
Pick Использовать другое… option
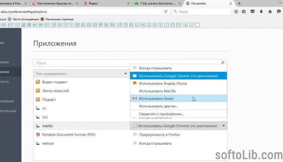(x=158, y=106)
